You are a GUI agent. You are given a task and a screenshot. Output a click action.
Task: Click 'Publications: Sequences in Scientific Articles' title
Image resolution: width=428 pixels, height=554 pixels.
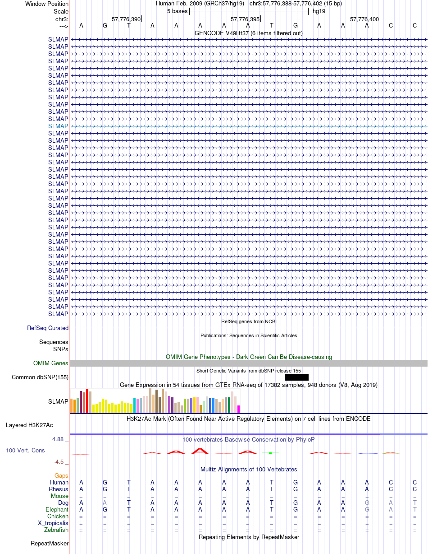coord(249,335)
